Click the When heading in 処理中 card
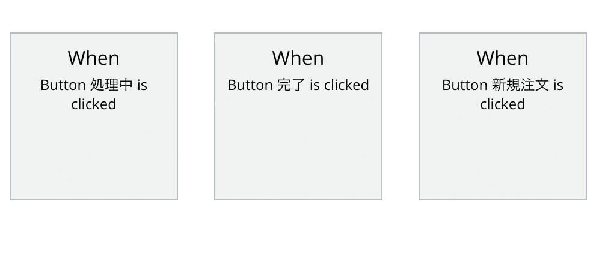This screenshot has width=611, height=271. (x=94, y=58)
